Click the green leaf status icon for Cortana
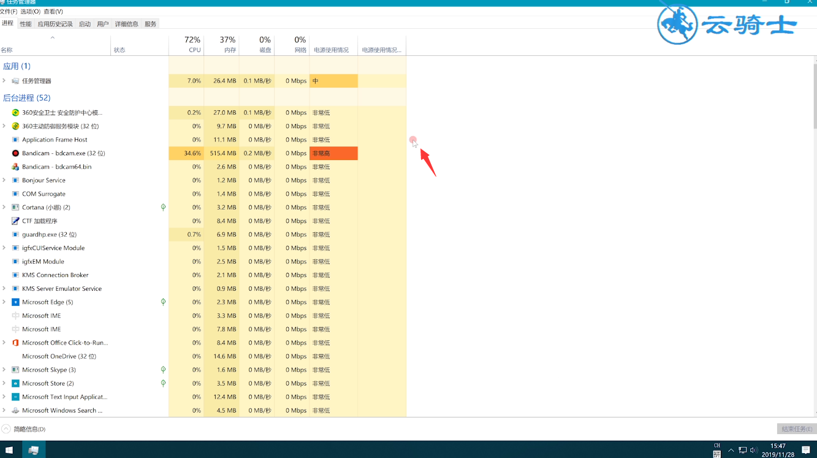Image resolution: width=817 pixels, height=458 pixels. click(163, 207)
